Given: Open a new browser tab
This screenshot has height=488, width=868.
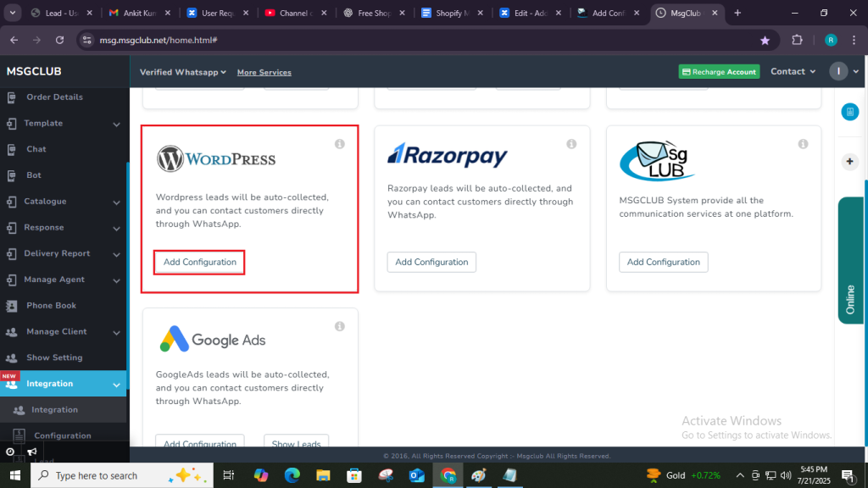Looking at the screenshot, I should [737, 13].
